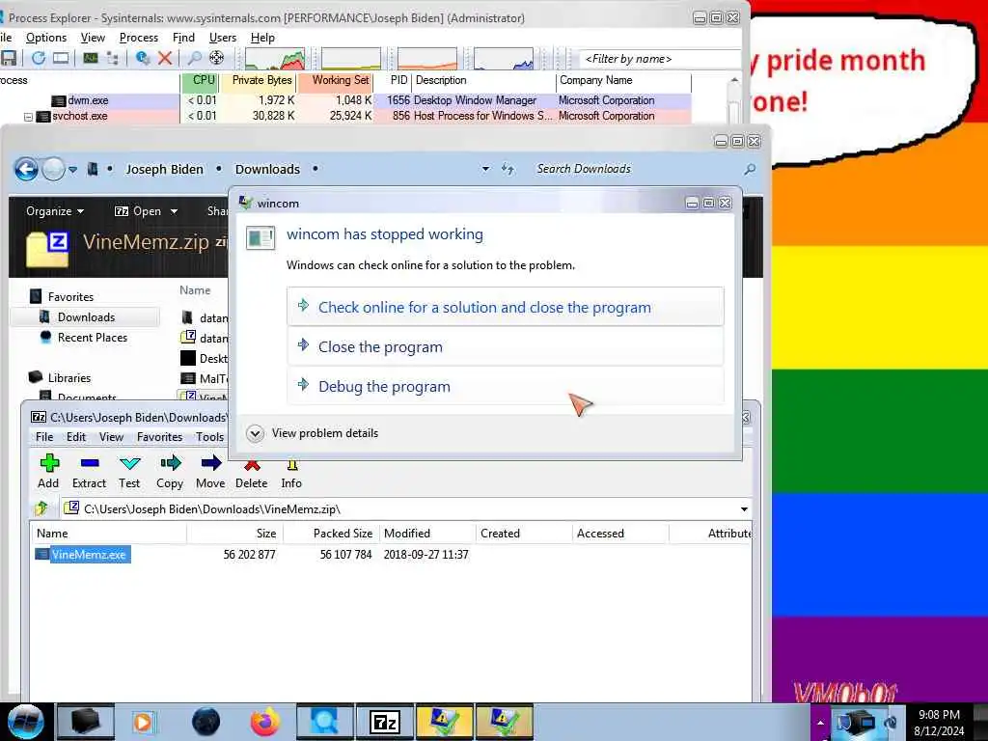Click the Extract icon in 7-Zip
The width and height of the screenshot is (988, 741).
click(90, 464)
